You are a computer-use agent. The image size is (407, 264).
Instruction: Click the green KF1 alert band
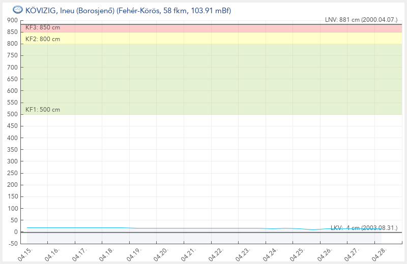point(203,76)
